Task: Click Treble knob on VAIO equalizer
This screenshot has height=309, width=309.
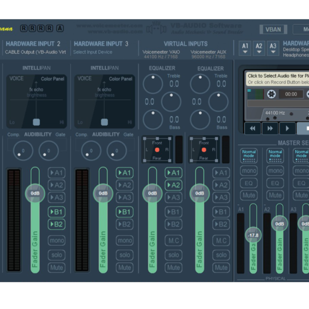Action: pos(153,84)
